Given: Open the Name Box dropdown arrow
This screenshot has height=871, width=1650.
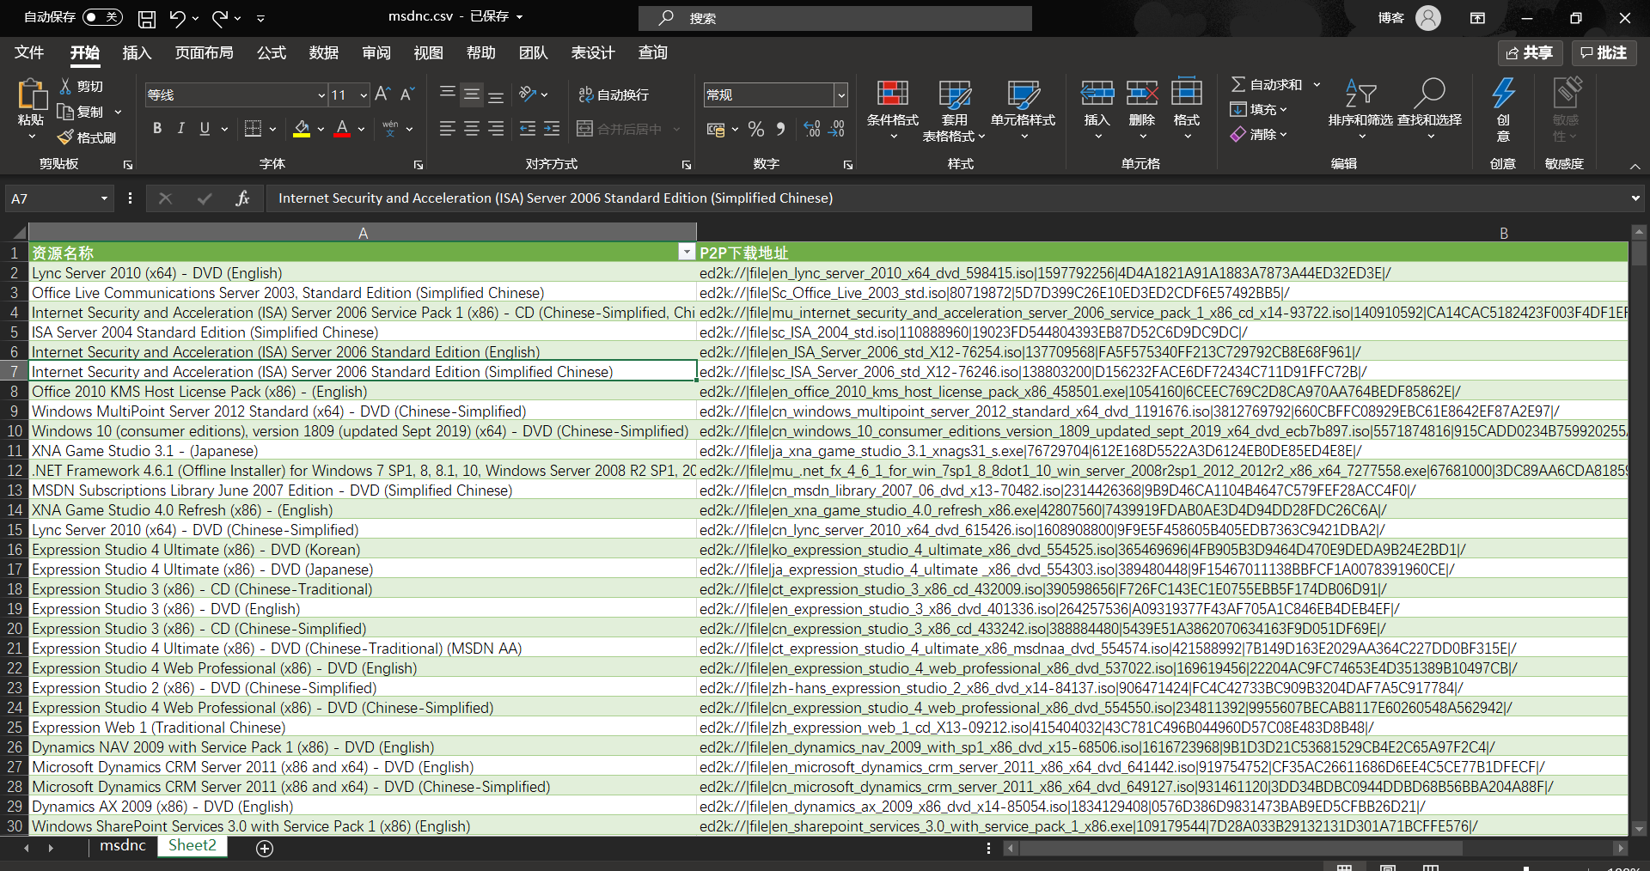Looking at the screenshot, I should [x=104, y=198].
